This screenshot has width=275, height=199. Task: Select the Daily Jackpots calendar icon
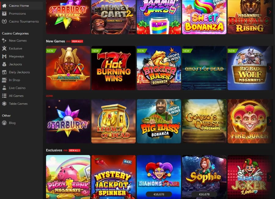coord(4,72)
